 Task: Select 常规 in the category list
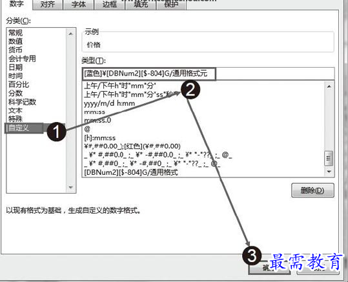(15, 33)
